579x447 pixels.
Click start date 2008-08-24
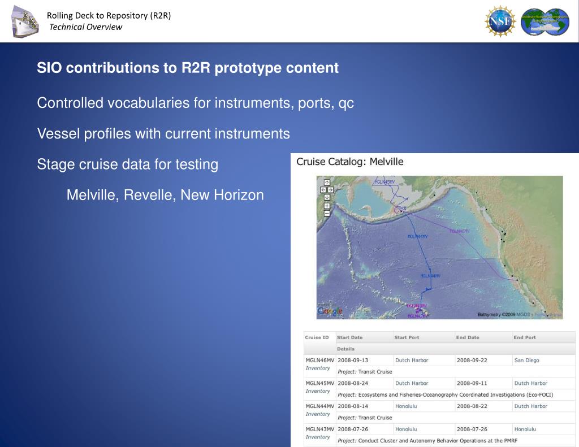[x=353, y=383]
